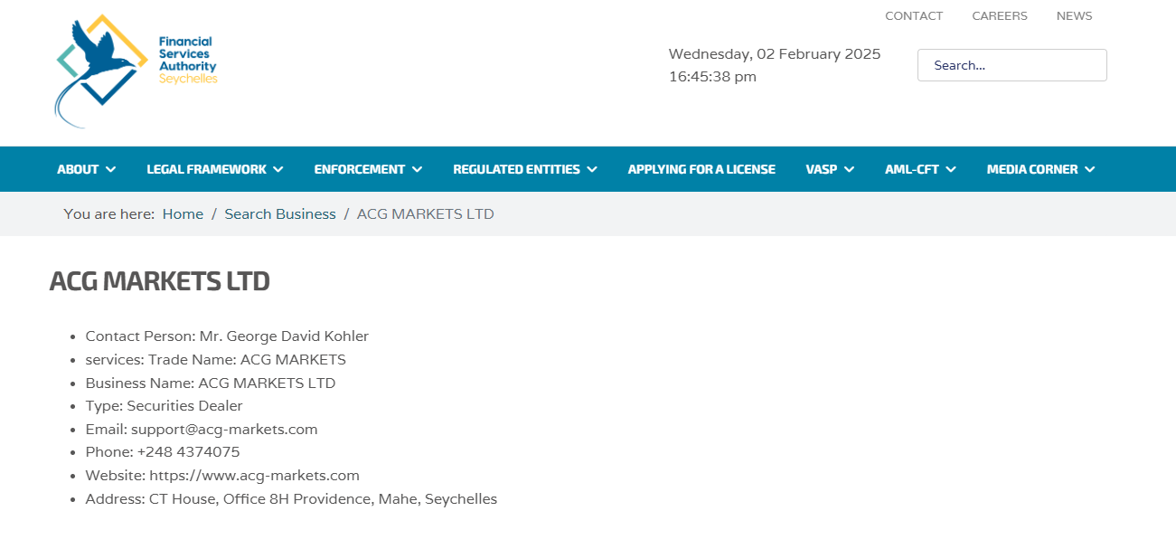This screenshot has width=1176, height=549.
Task: Open the AML-CFT dropdown
Action: [x=920, y=169]
